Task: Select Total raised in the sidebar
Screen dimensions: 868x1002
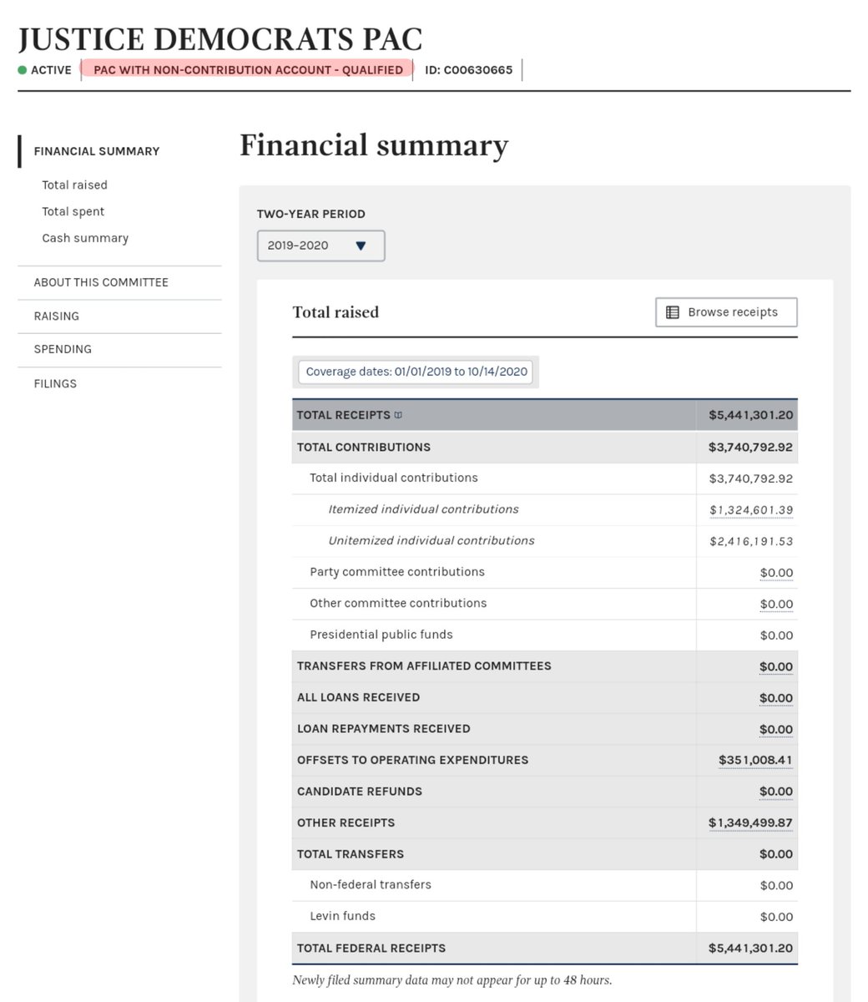Action: (74, 185)
